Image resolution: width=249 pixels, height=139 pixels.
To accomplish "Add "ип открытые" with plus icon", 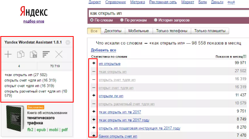I will pyautogui.click(x=94, y=63).
